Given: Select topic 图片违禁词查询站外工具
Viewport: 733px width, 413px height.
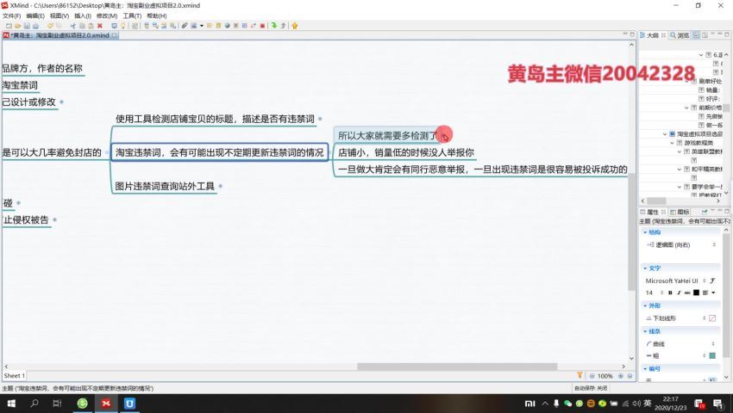Looking at the screenshot, I should 165,186.
